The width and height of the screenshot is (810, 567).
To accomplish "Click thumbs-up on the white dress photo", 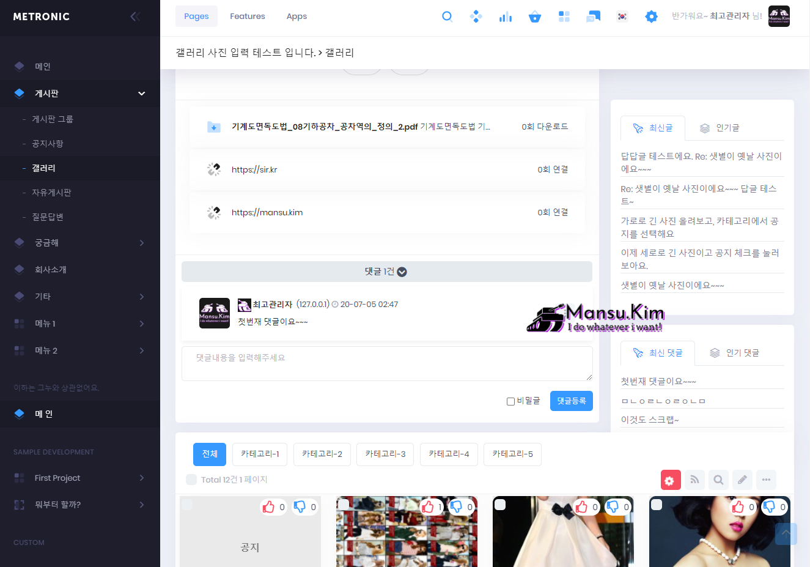I will click(x=581, y=507).
